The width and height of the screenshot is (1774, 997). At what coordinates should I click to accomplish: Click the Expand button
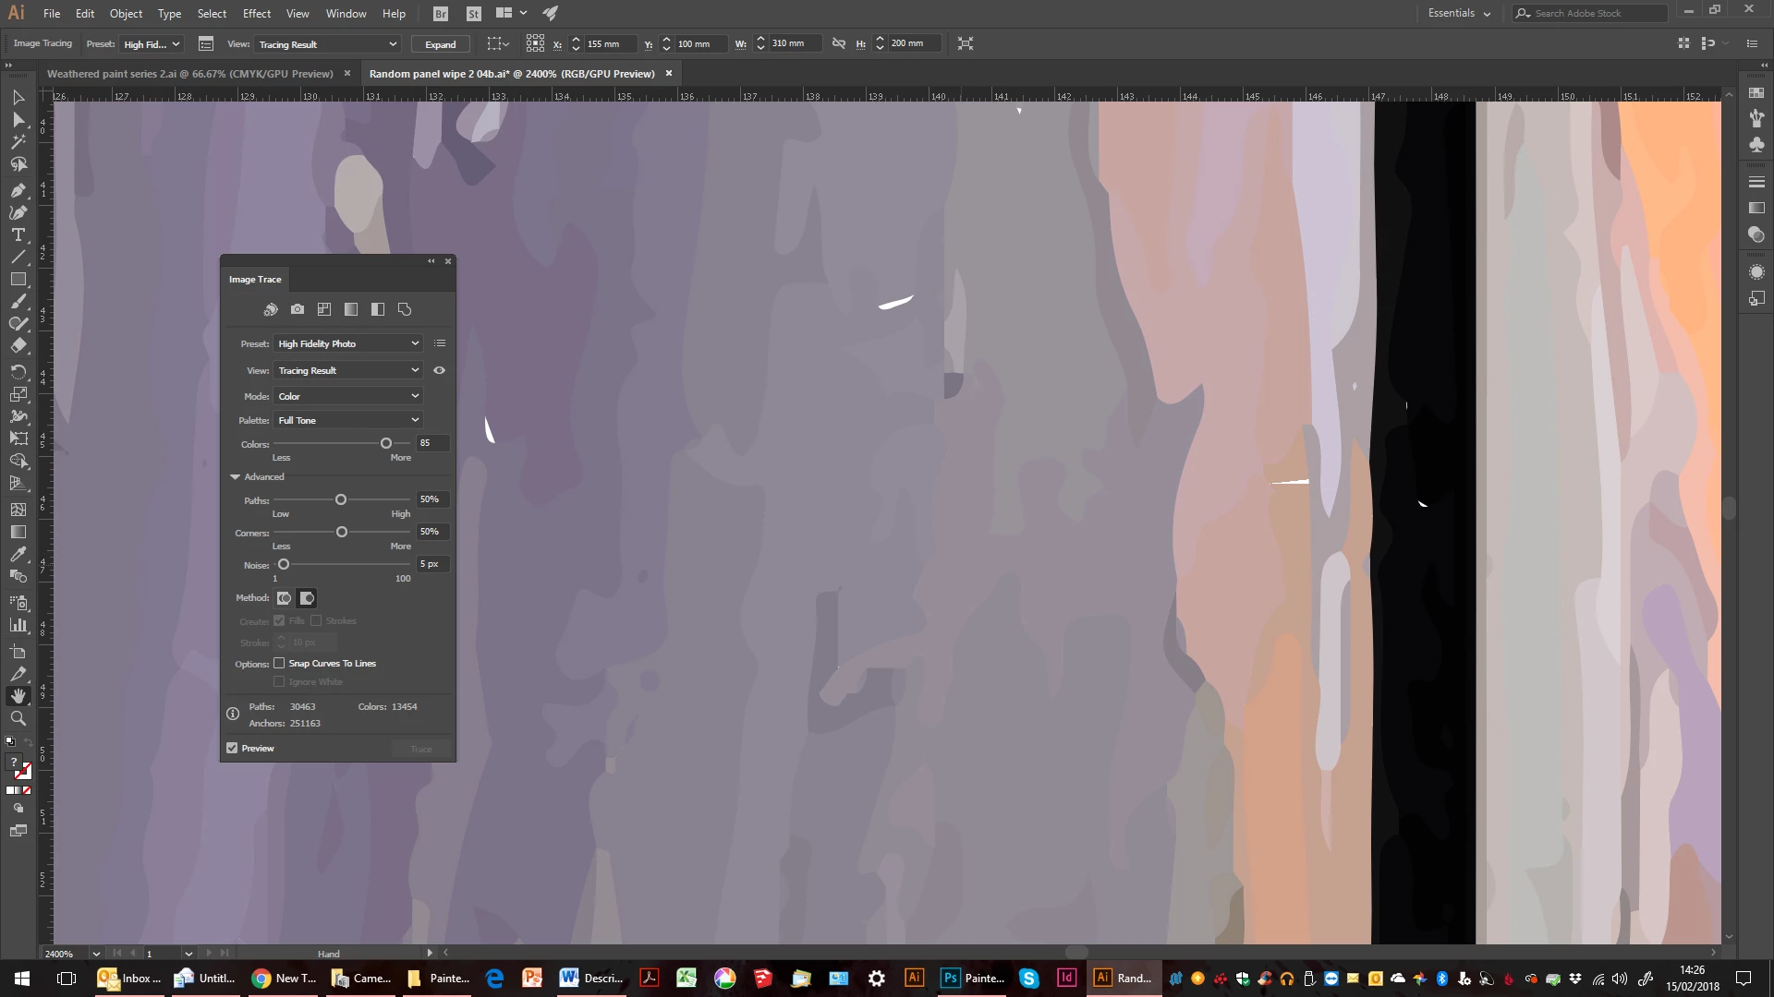tap(440, 44)
